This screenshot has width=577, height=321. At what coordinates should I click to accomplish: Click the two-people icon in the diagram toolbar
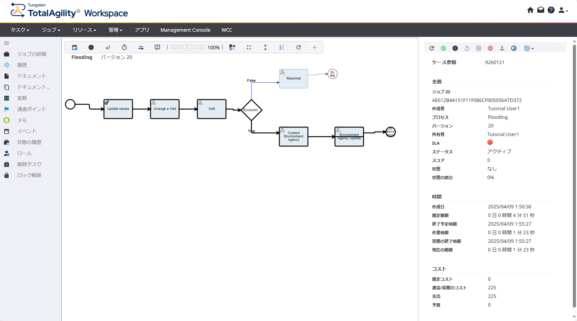tap(141, 48)
